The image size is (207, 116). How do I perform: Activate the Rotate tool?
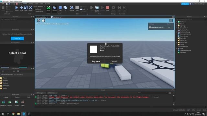[30, 8]
